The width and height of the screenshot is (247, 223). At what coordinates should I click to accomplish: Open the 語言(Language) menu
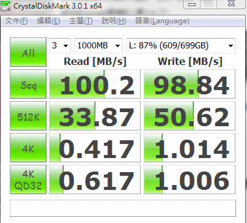point(162,21)
